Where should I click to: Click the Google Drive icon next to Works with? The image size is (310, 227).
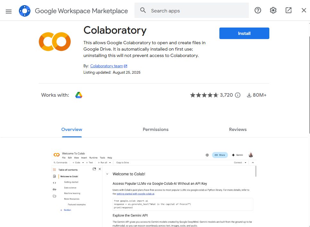tap(78, 95)
